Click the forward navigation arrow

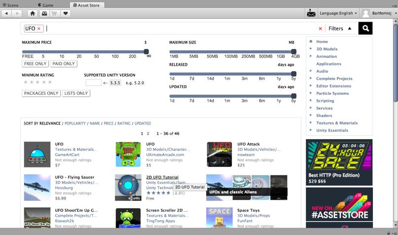pyautogui.click(x=17, y=13)
